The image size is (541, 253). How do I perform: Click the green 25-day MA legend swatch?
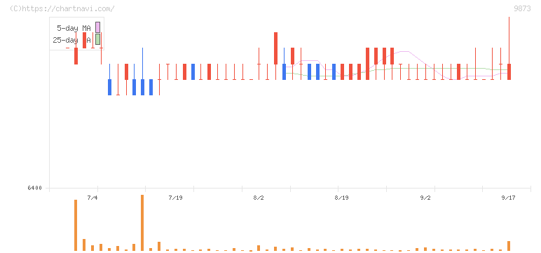pos(97,39)
